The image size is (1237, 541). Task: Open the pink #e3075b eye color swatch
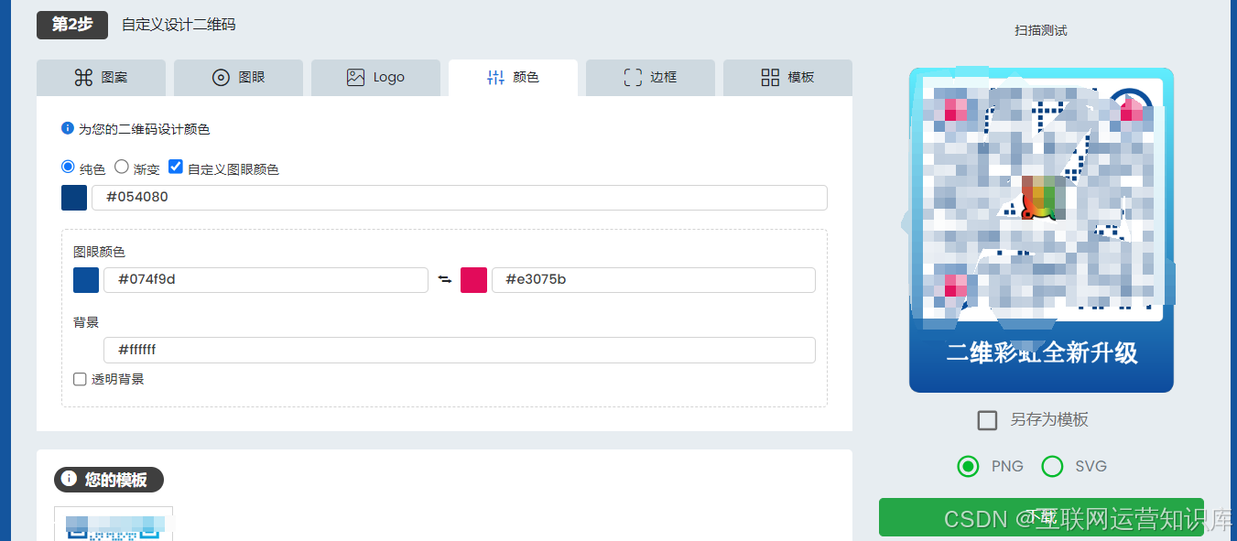[473, 280]
